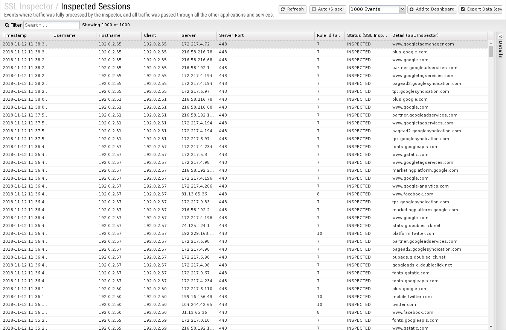Click stats.g.doubleclick.net detail cell
The width and height of the screenshot is (506, 330).
[416, 226]
